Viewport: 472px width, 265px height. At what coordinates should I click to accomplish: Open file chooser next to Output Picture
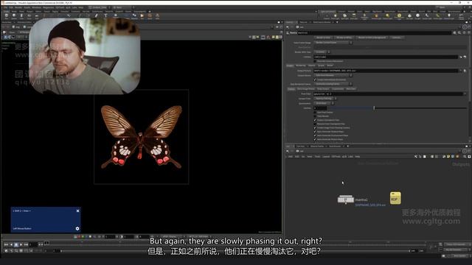[x=465, y=71]
